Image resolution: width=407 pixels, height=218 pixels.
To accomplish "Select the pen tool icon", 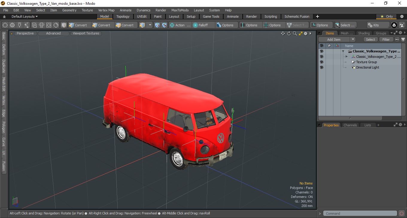I will point(19,25).
